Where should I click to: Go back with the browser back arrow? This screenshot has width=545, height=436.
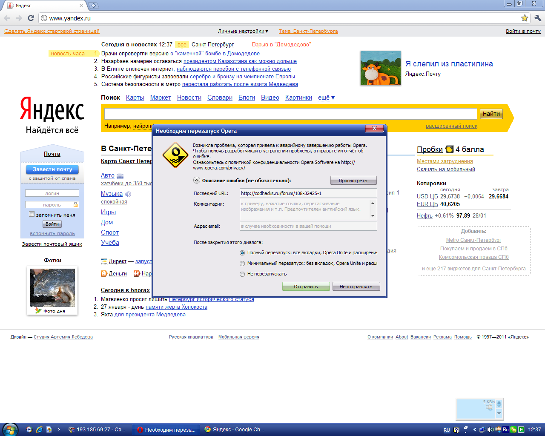tap(7, 18)
